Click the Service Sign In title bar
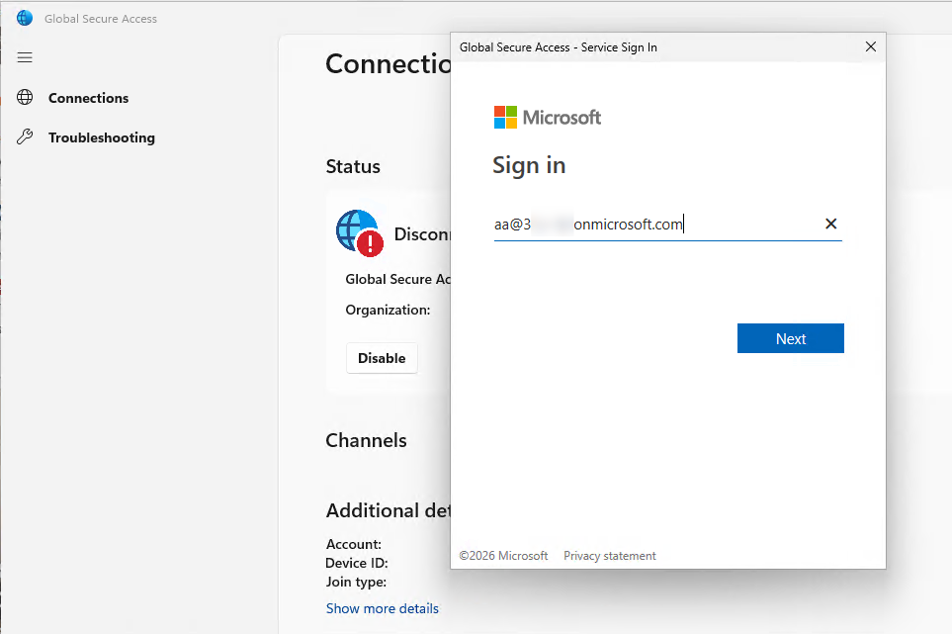This screenshot has width=952, height=634. coord(643,46)
